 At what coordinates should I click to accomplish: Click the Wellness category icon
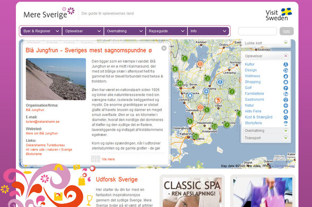point(285,76)
